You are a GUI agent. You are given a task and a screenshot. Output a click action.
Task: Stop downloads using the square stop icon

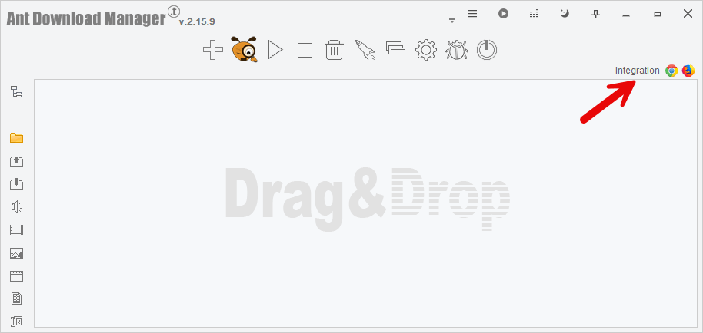click(305, 50)
